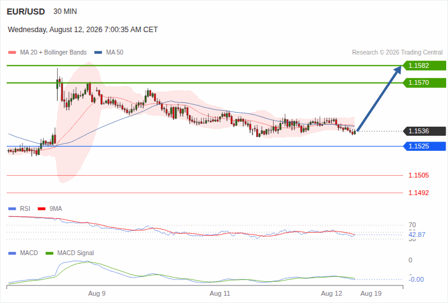The image size is (448, 303).
Task: Click the MACD legend label
Action: click(x=29, y=253)
